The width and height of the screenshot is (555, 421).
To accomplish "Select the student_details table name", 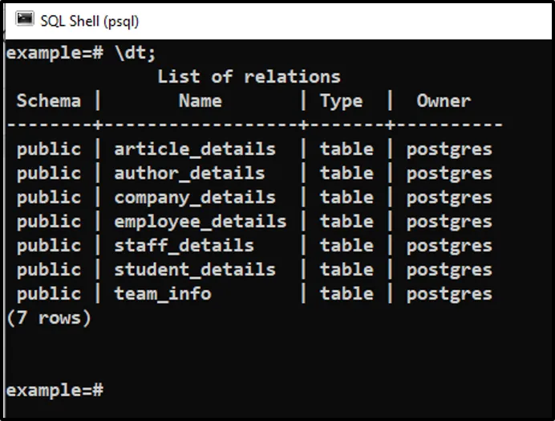I will click(195, 270).
